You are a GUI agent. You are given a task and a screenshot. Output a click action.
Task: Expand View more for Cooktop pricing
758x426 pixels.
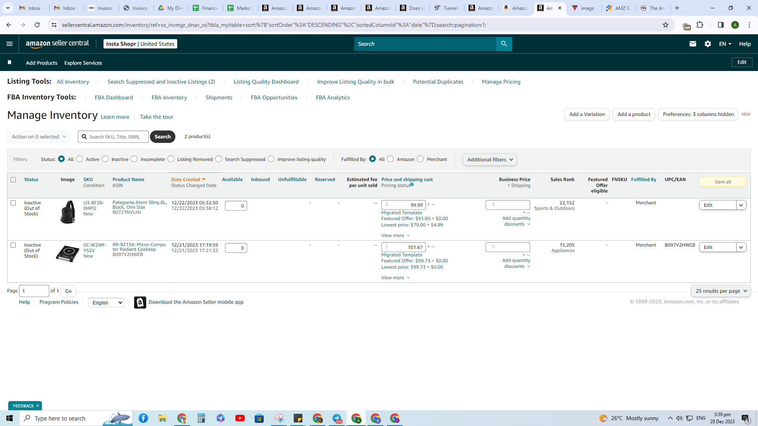tap(396, 278)
